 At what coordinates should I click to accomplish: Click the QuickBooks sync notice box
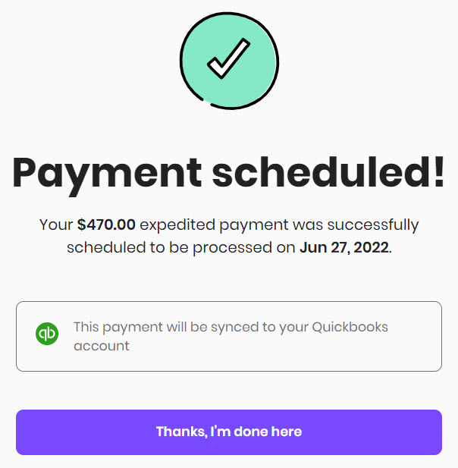tap(229, 336)
